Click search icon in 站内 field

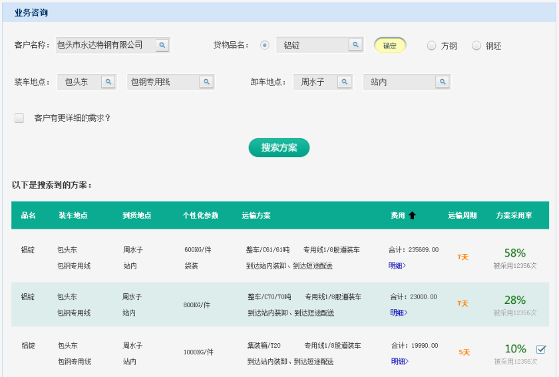pos(442,82)
